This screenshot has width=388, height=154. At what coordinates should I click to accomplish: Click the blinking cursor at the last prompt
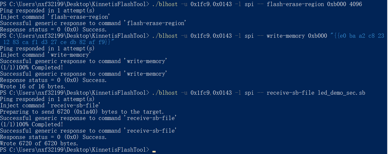(154, 151)
